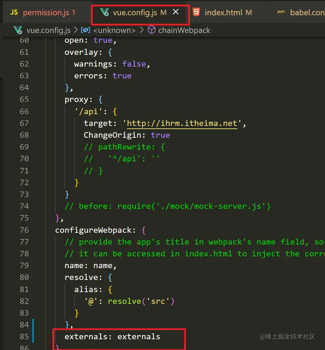The height and width of the screenshot is (350, 325).
Task: Click 'target' on line 67
Action: [x=98, y=123]
